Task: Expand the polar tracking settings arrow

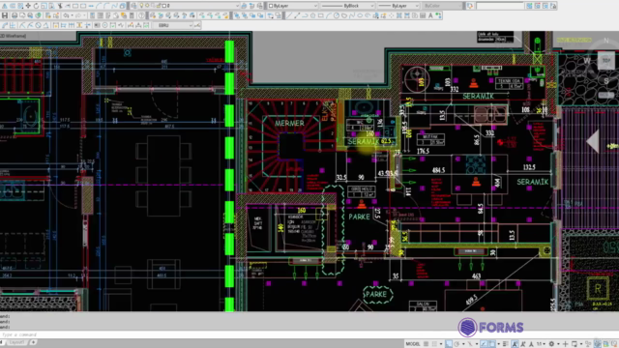Action: (463, 344)
